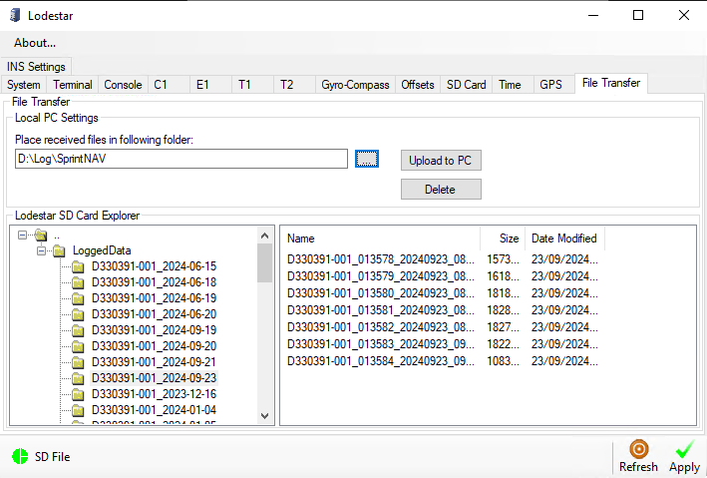707x478 pixels.
Task: Open the About... menu
Action: (x=35, y=43)
